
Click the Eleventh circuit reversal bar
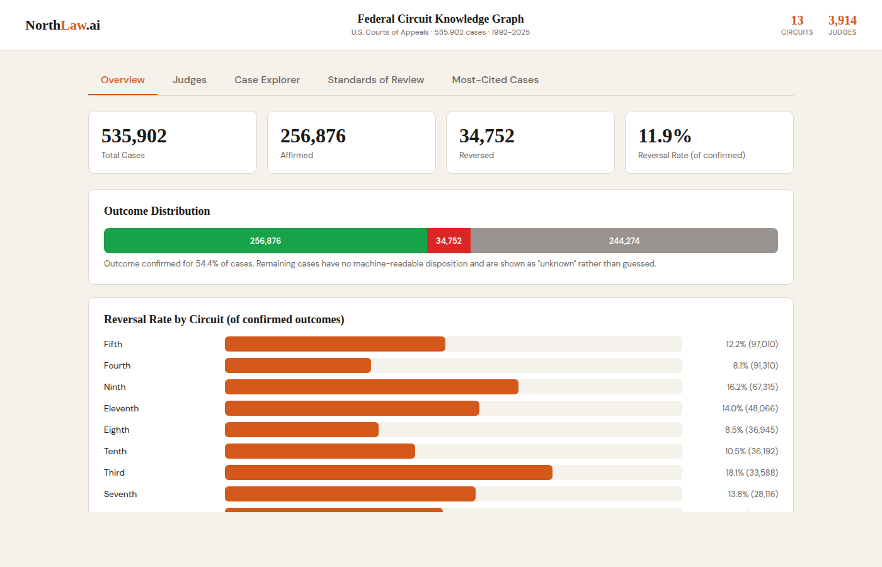tap(352, 408)
